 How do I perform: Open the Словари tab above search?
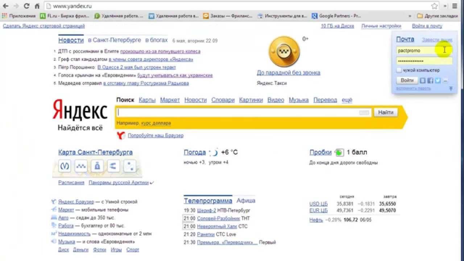[223, 100]
